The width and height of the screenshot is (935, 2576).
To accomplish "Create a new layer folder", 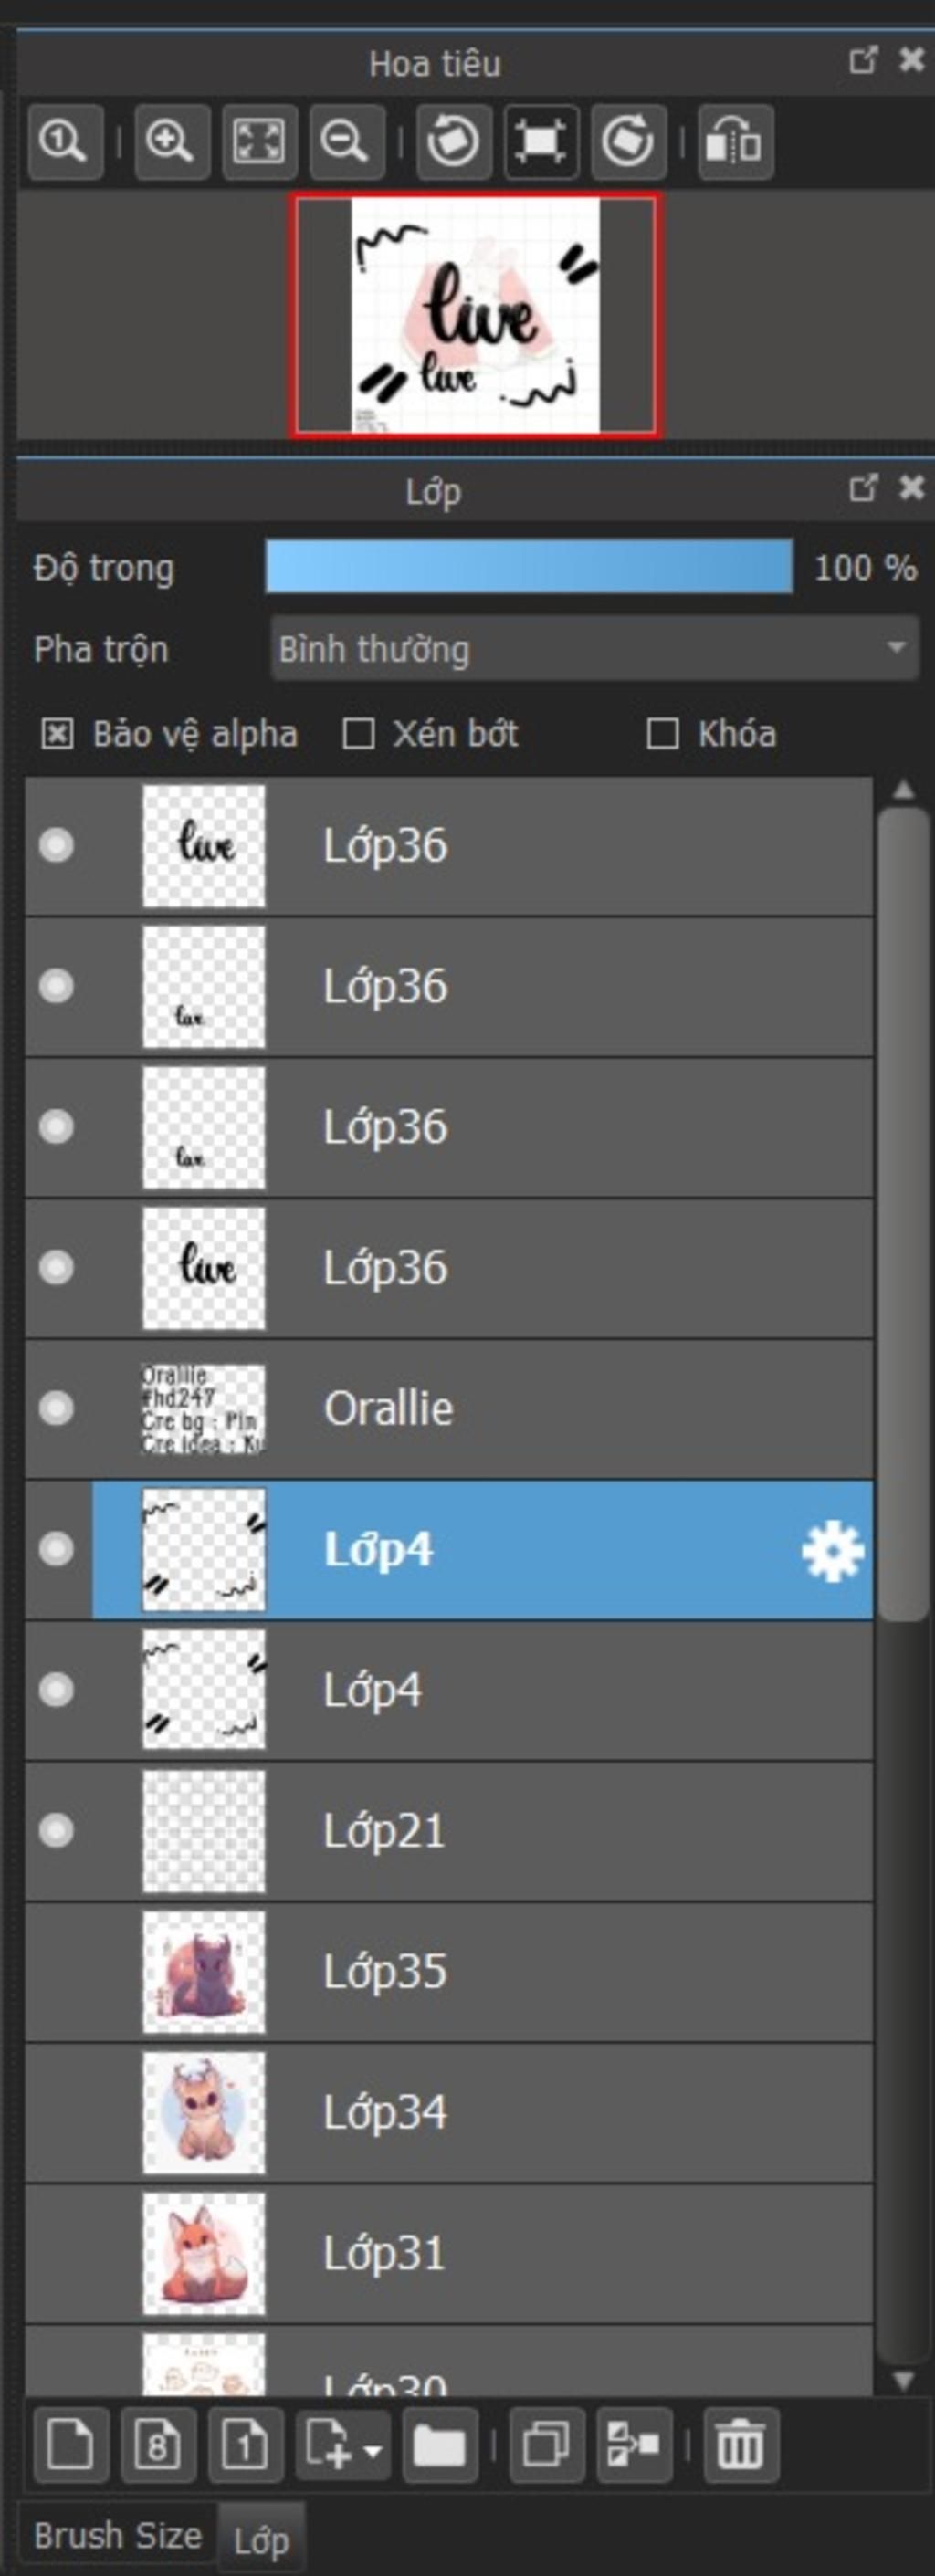I will tap(440, 2445).
